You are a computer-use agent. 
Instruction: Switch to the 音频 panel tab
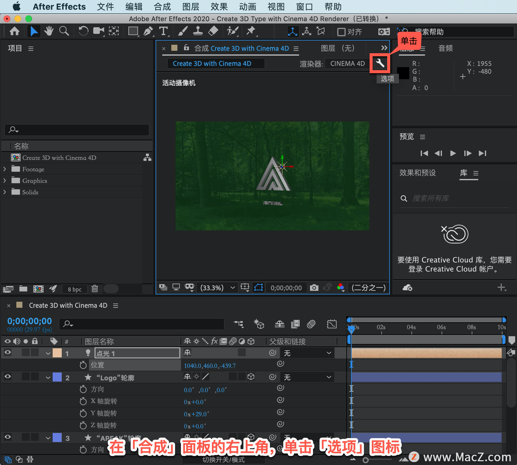(446, 48)
